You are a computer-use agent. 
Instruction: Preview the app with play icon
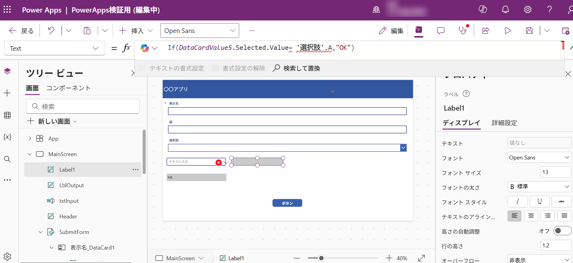508,31
